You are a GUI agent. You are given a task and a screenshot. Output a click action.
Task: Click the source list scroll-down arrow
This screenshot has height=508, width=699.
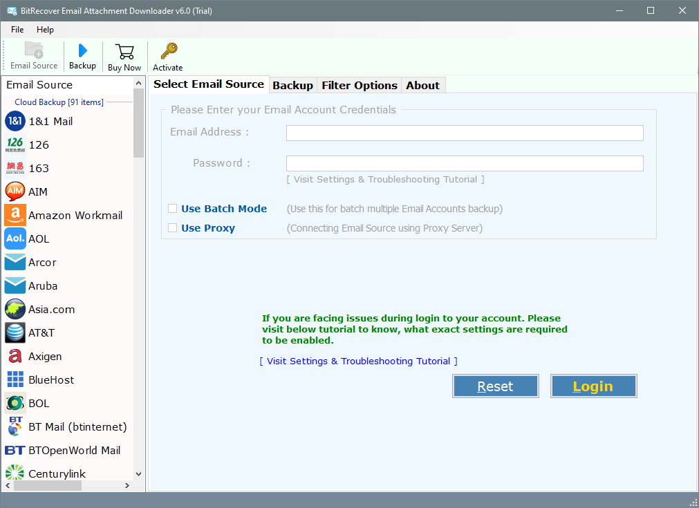click(x=139, y=474)
